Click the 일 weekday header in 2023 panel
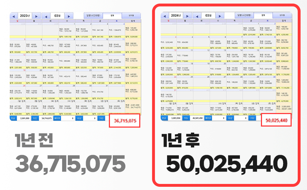 click(17, 21)
